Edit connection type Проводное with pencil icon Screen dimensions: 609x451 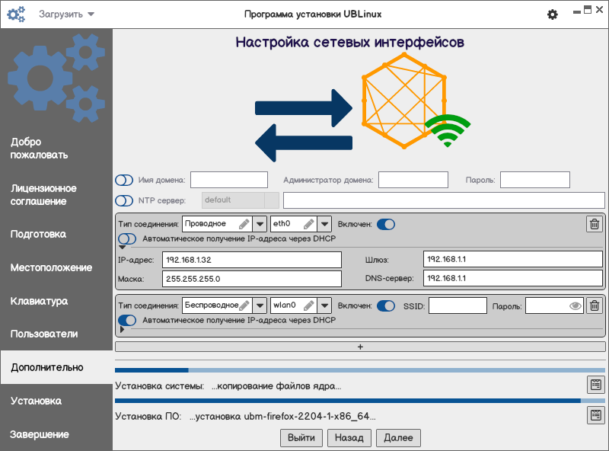[x=244, y=224]
